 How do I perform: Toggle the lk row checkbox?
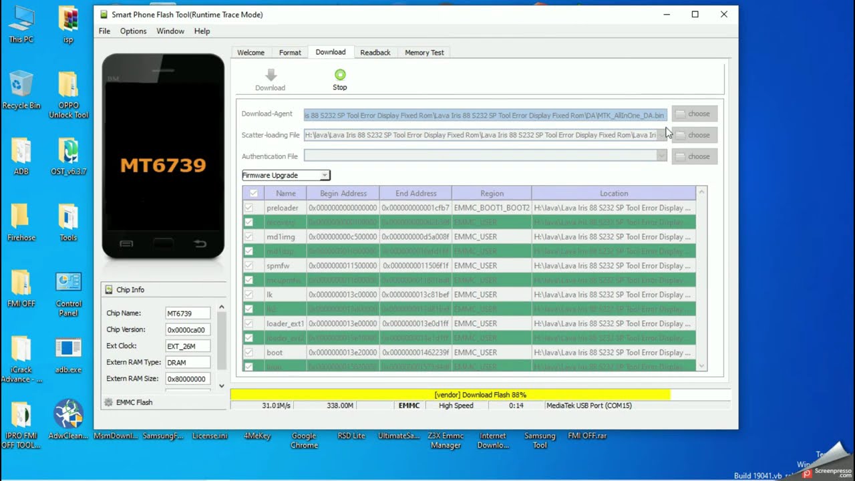(248, 295)
